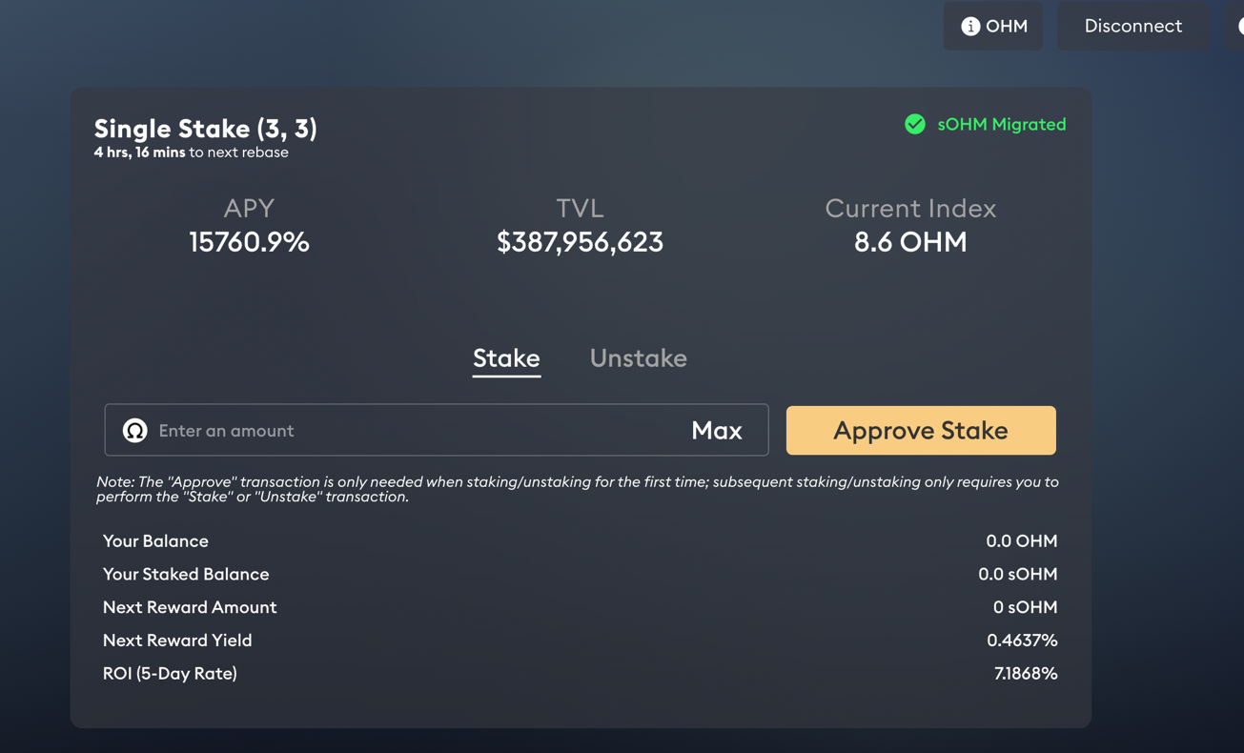Click the Your Staked Balance 0.0 sOHM value
This screenshot has width=1244, height=753.
(x=1017, y=575)
